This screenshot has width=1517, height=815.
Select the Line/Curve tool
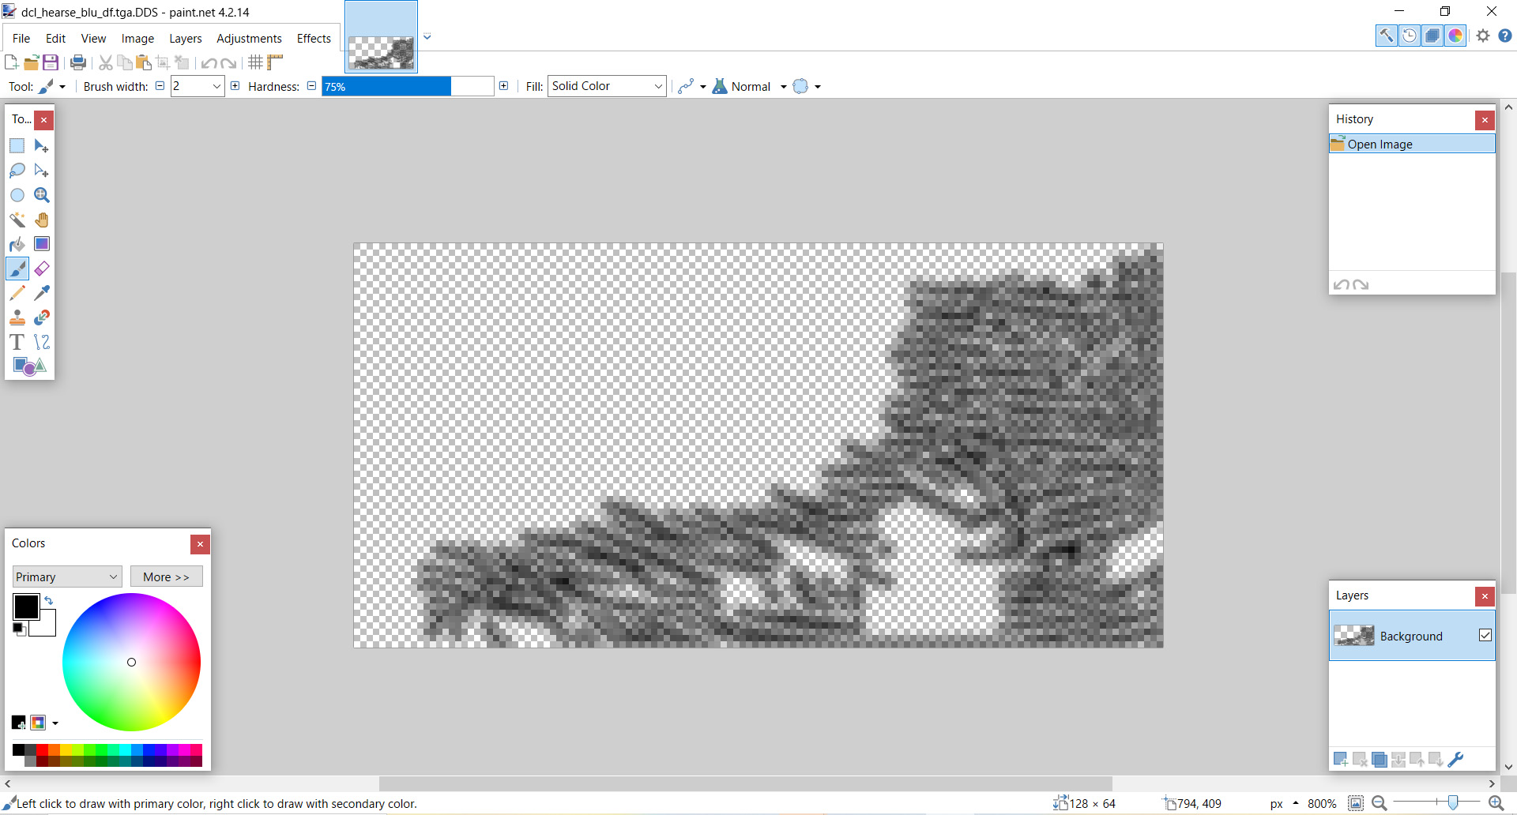[x=42, y=342]
